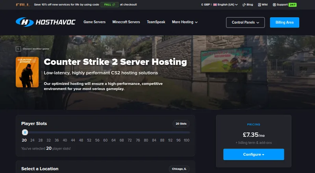Image resolution: width=315 pixels, height=173 pixels.
Task: Click the Support lifebuoy icon
Action: tap(274, 5)
